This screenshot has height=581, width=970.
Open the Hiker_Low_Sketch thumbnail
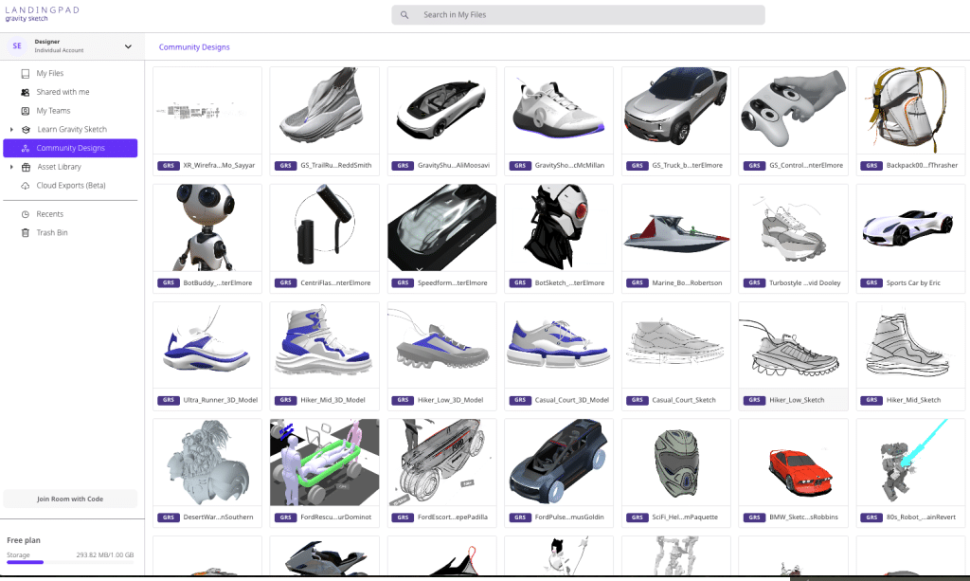tap(793, 345)
